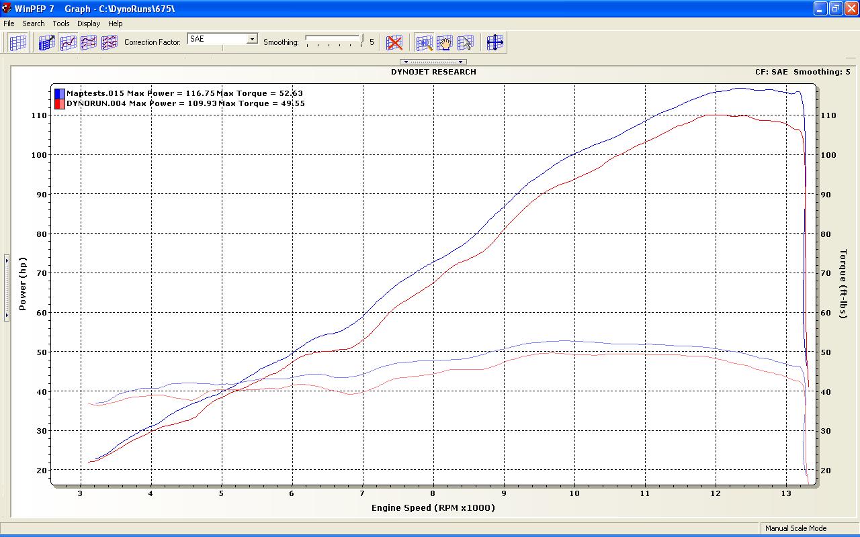
Task: Expand the collapsed side panel on left edge
Action: 7,287
